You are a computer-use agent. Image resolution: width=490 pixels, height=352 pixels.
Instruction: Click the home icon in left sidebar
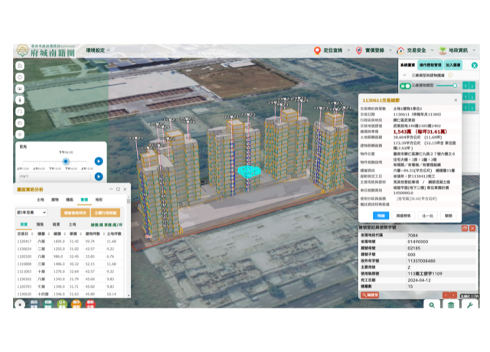(20, 65)
